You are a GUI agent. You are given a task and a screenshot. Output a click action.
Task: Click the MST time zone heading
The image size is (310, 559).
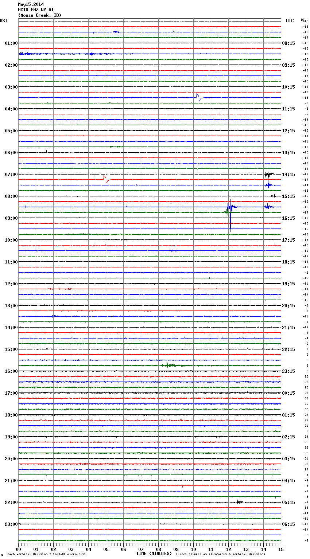coord(4,21)
